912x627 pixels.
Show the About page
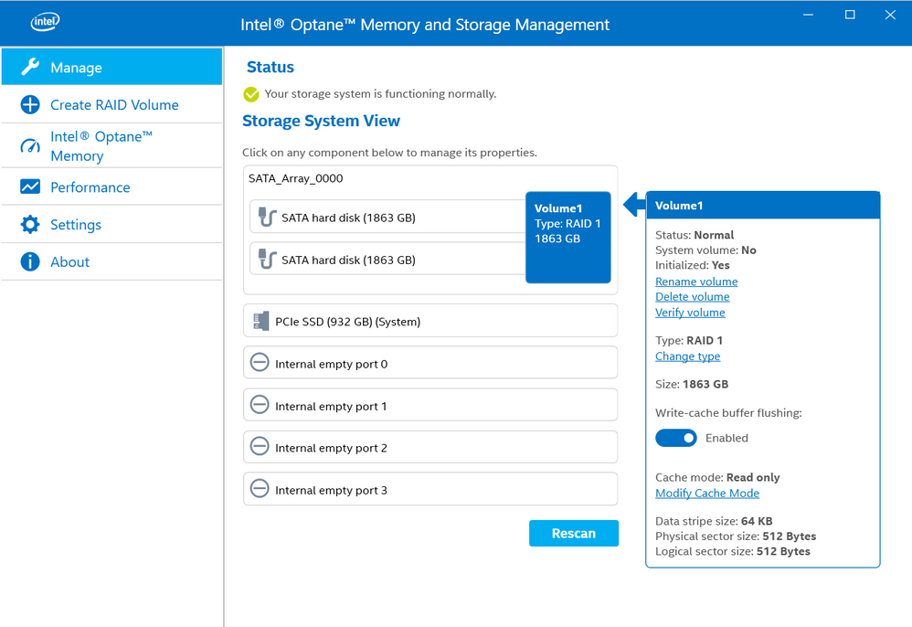tap(111, 261)
